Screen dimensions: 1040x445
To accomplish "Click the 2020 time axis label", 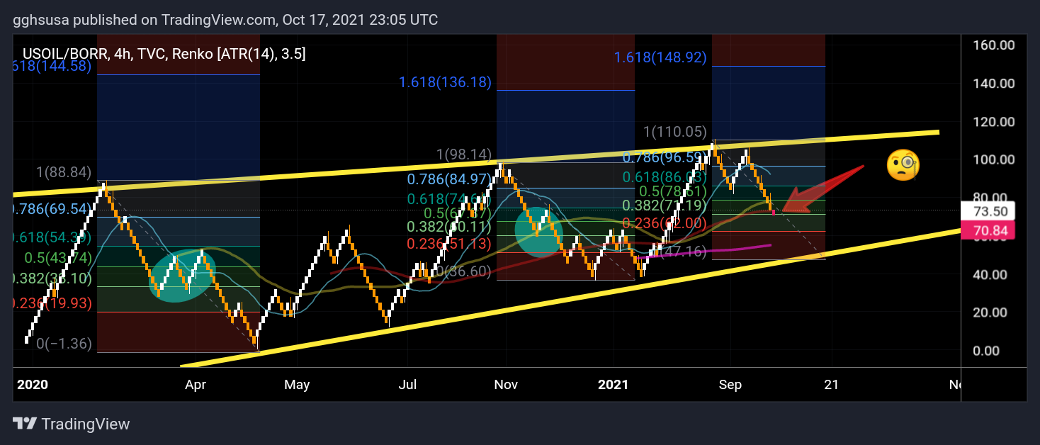I will click(32, 385).
